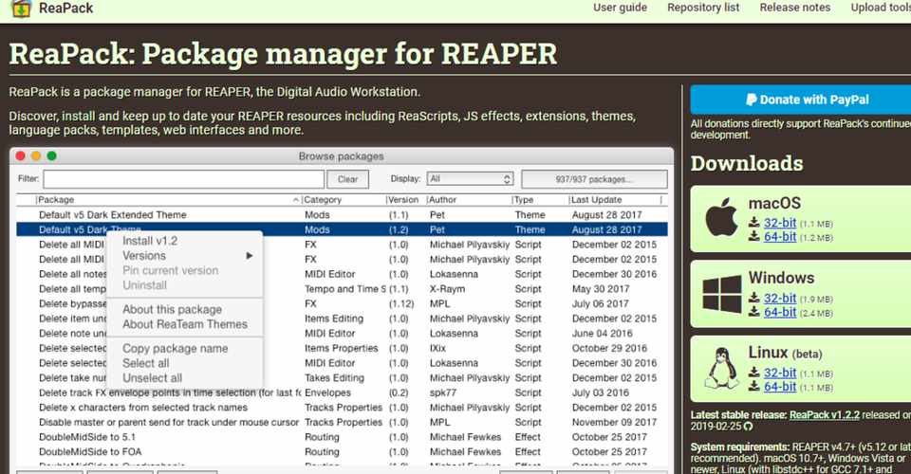Click the Windows logo icon
The height and width of the screenshot is (474, 911).
(721, 294)
